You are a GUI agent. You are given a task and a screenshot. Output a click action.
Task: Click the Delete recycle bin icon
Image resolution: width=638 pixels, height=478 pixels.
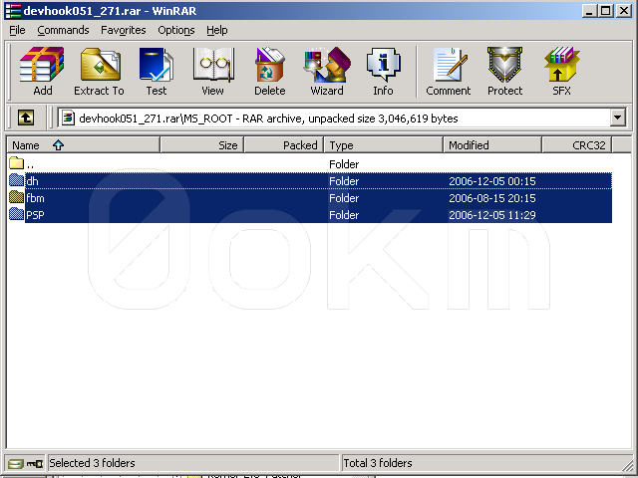point(270,71)
